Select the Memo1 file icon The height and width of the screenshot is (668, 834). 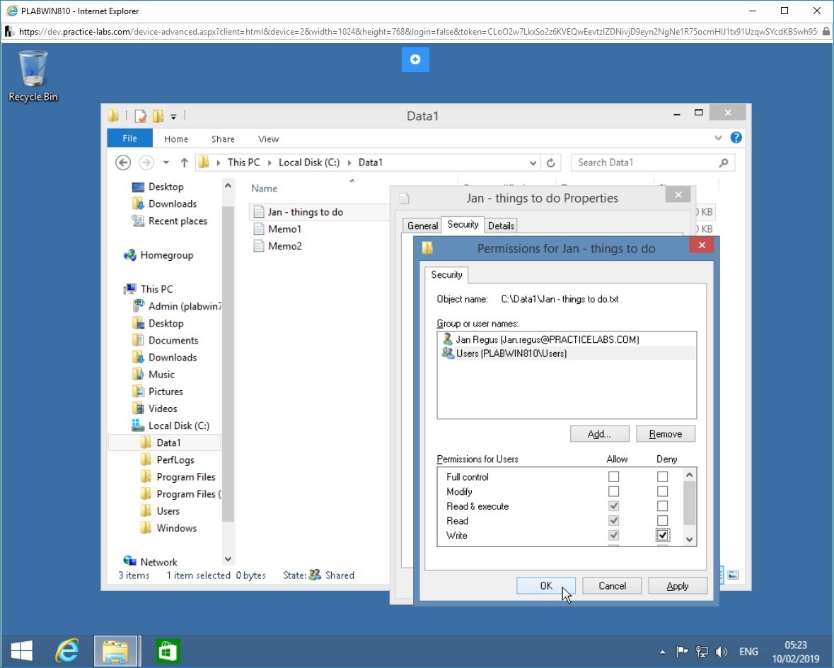pos(259,229)
